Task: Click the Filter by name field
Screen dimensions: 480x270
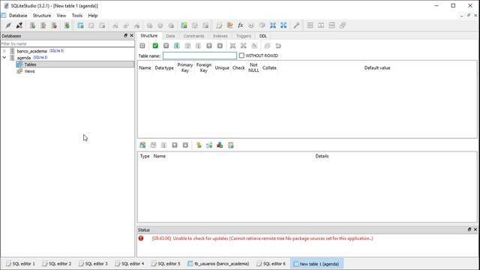Action: [67, 43]
